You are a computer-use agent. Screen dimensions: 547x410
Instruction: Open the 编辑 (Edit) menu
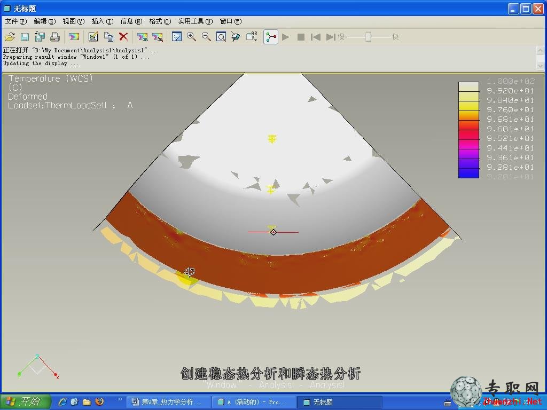pos(45,21)
